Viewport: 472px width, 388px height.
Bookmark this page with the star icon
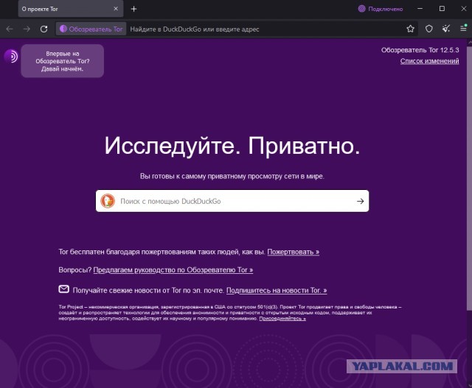[410, 29]
